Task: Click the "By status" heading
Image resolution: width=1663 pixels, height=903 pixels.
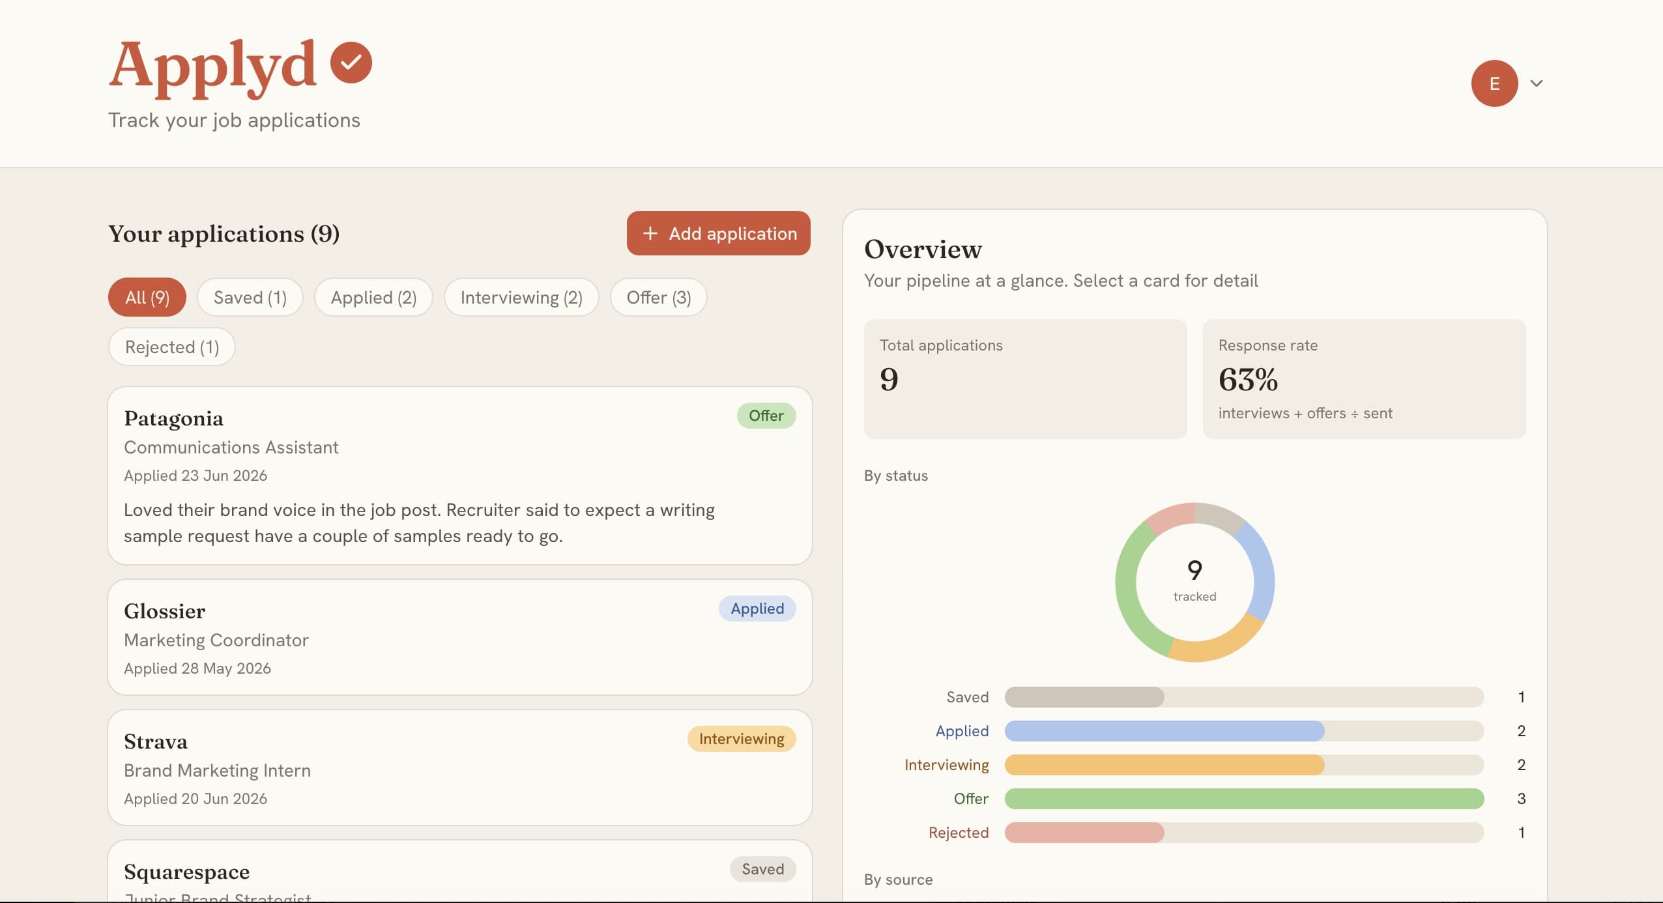Action: pos(896,476)
